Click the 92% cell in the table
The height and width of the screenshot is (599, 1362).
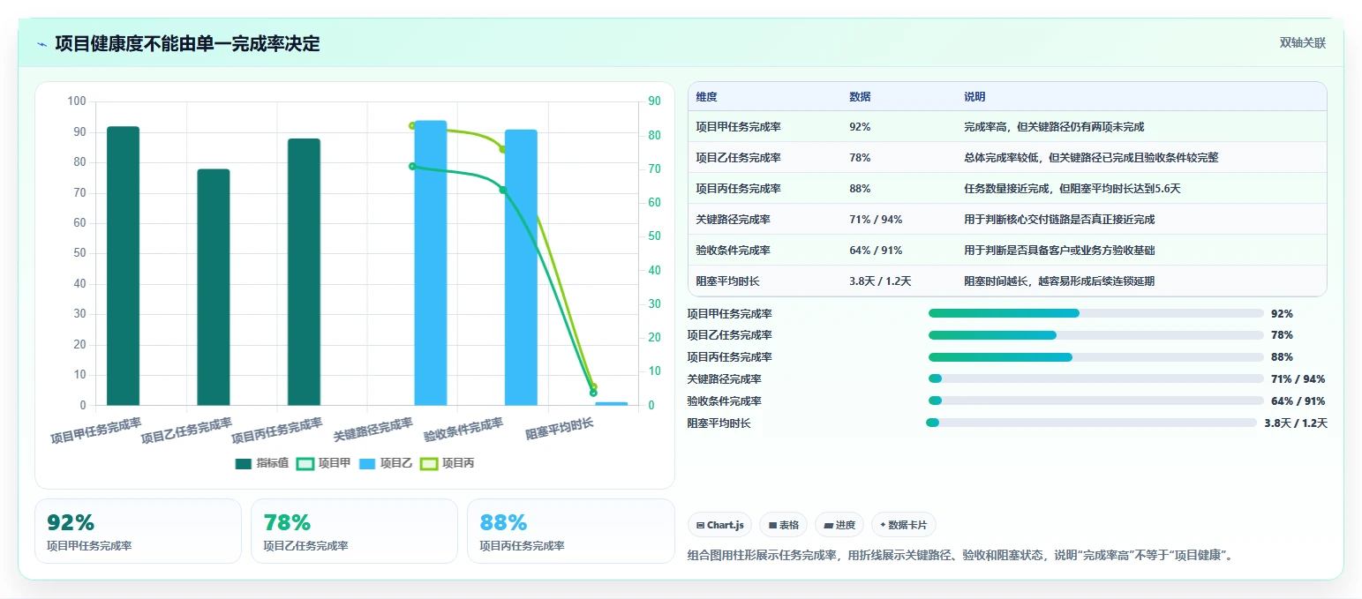860,127
